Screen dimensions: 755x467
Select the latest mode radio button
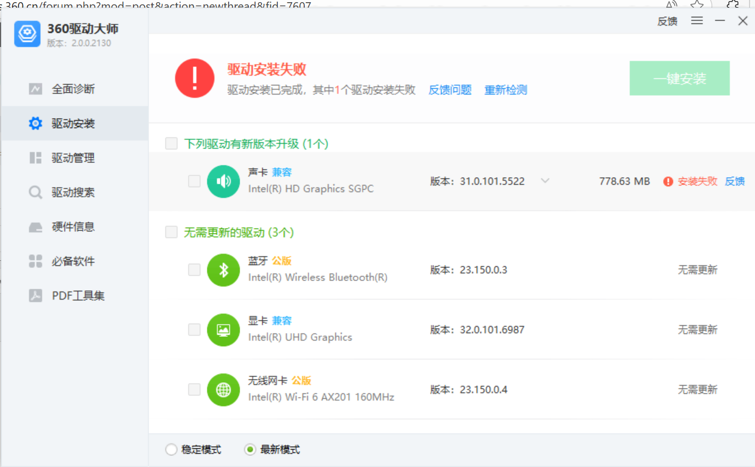250,450
